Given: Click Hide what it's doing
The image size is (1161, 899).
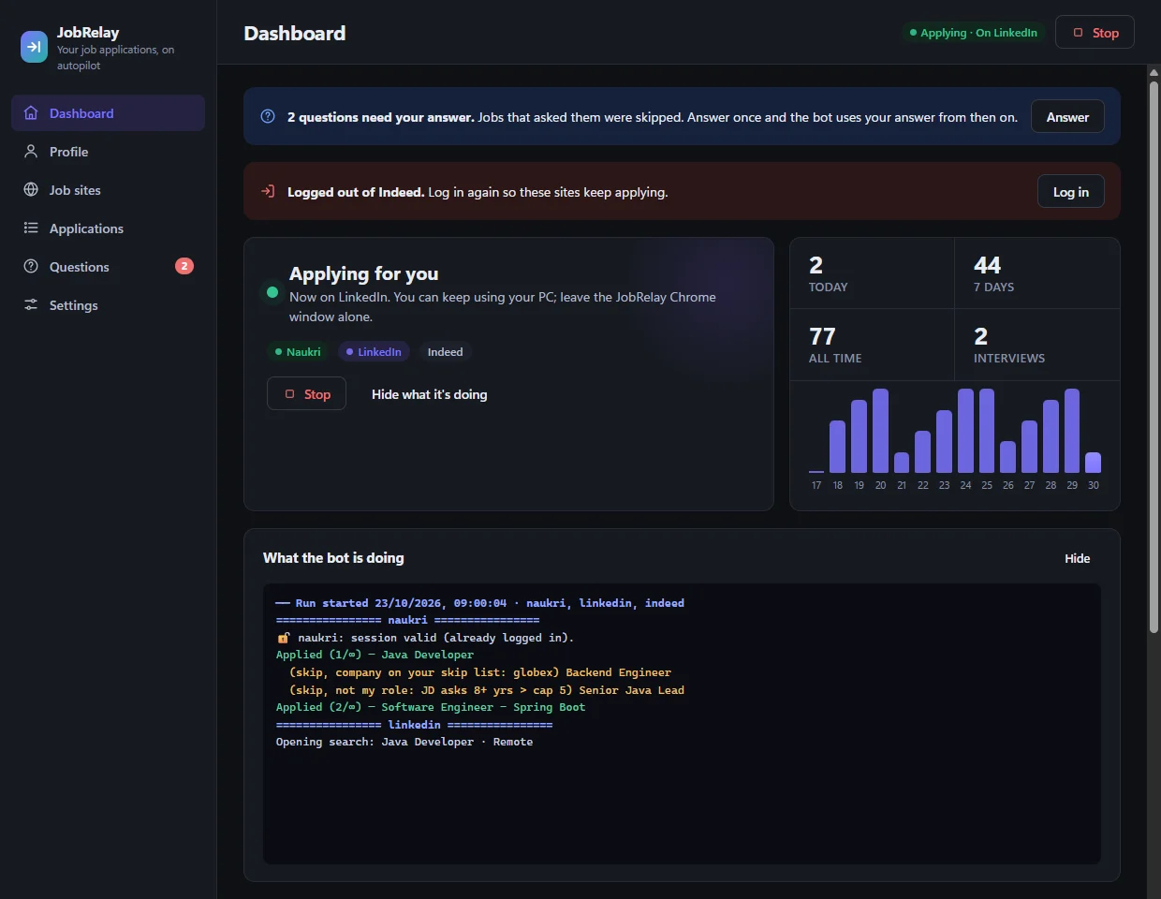Looking at the screenshot, I should (x=429, y=394).
